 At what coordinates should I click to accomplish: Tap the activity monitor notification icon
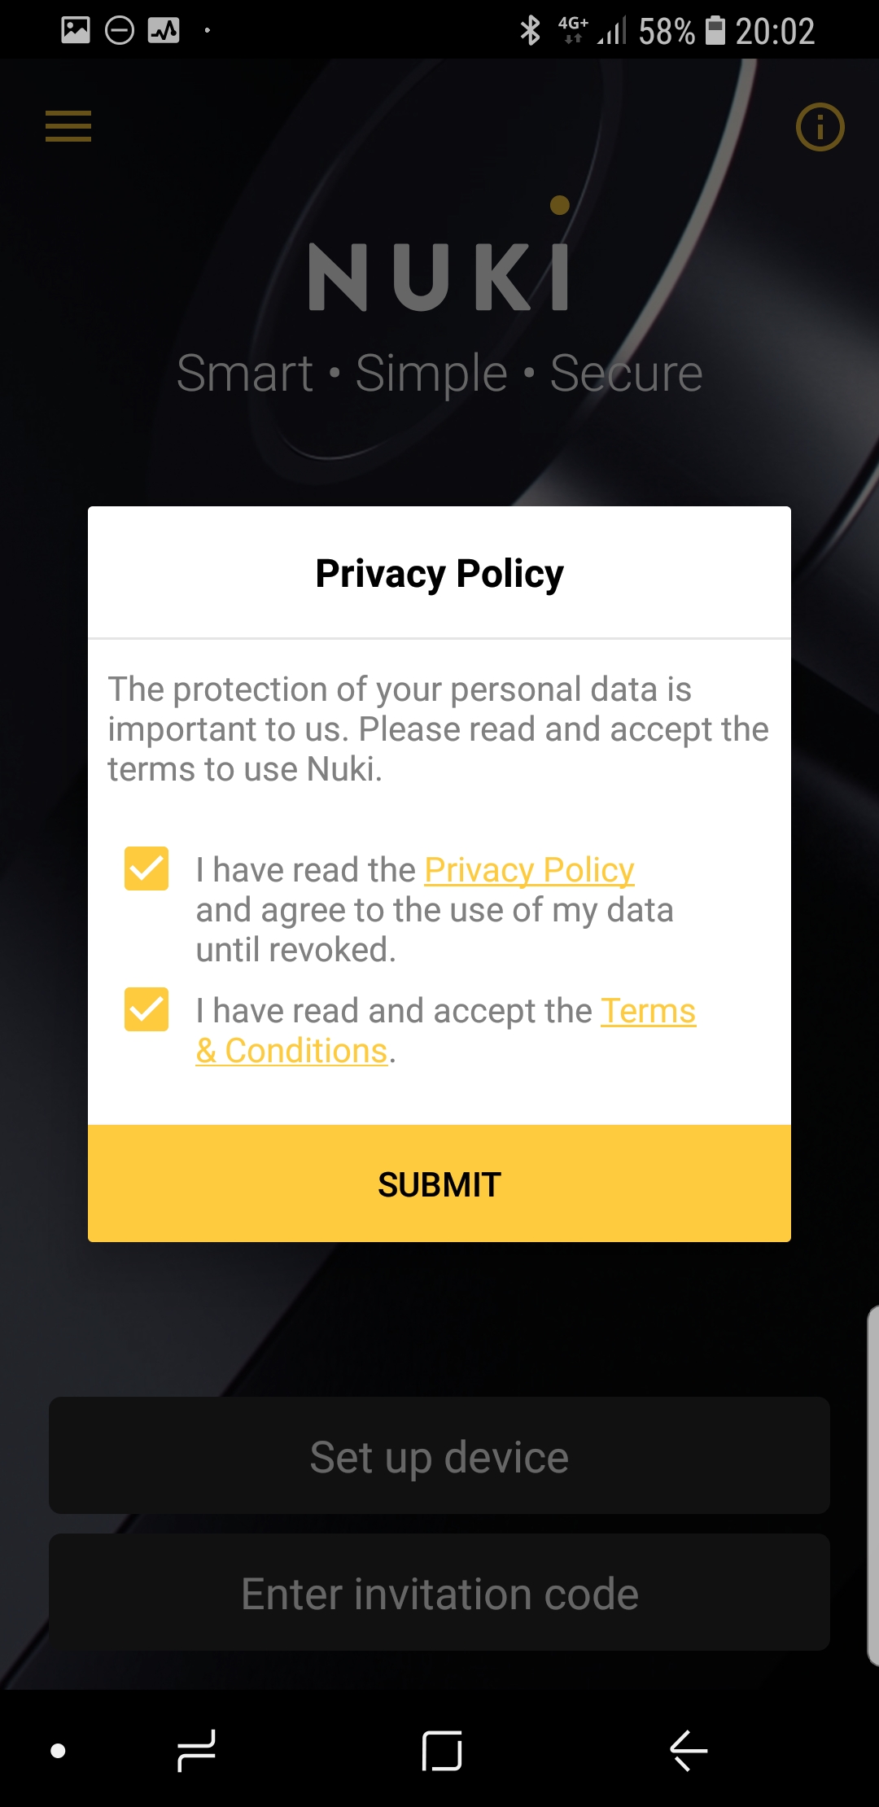point(164,31)
